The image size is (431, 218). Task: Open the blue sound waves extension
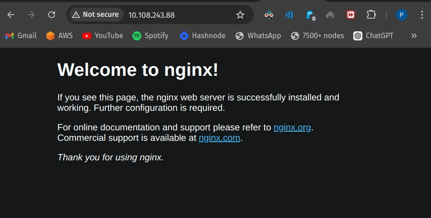coord(289,15)
